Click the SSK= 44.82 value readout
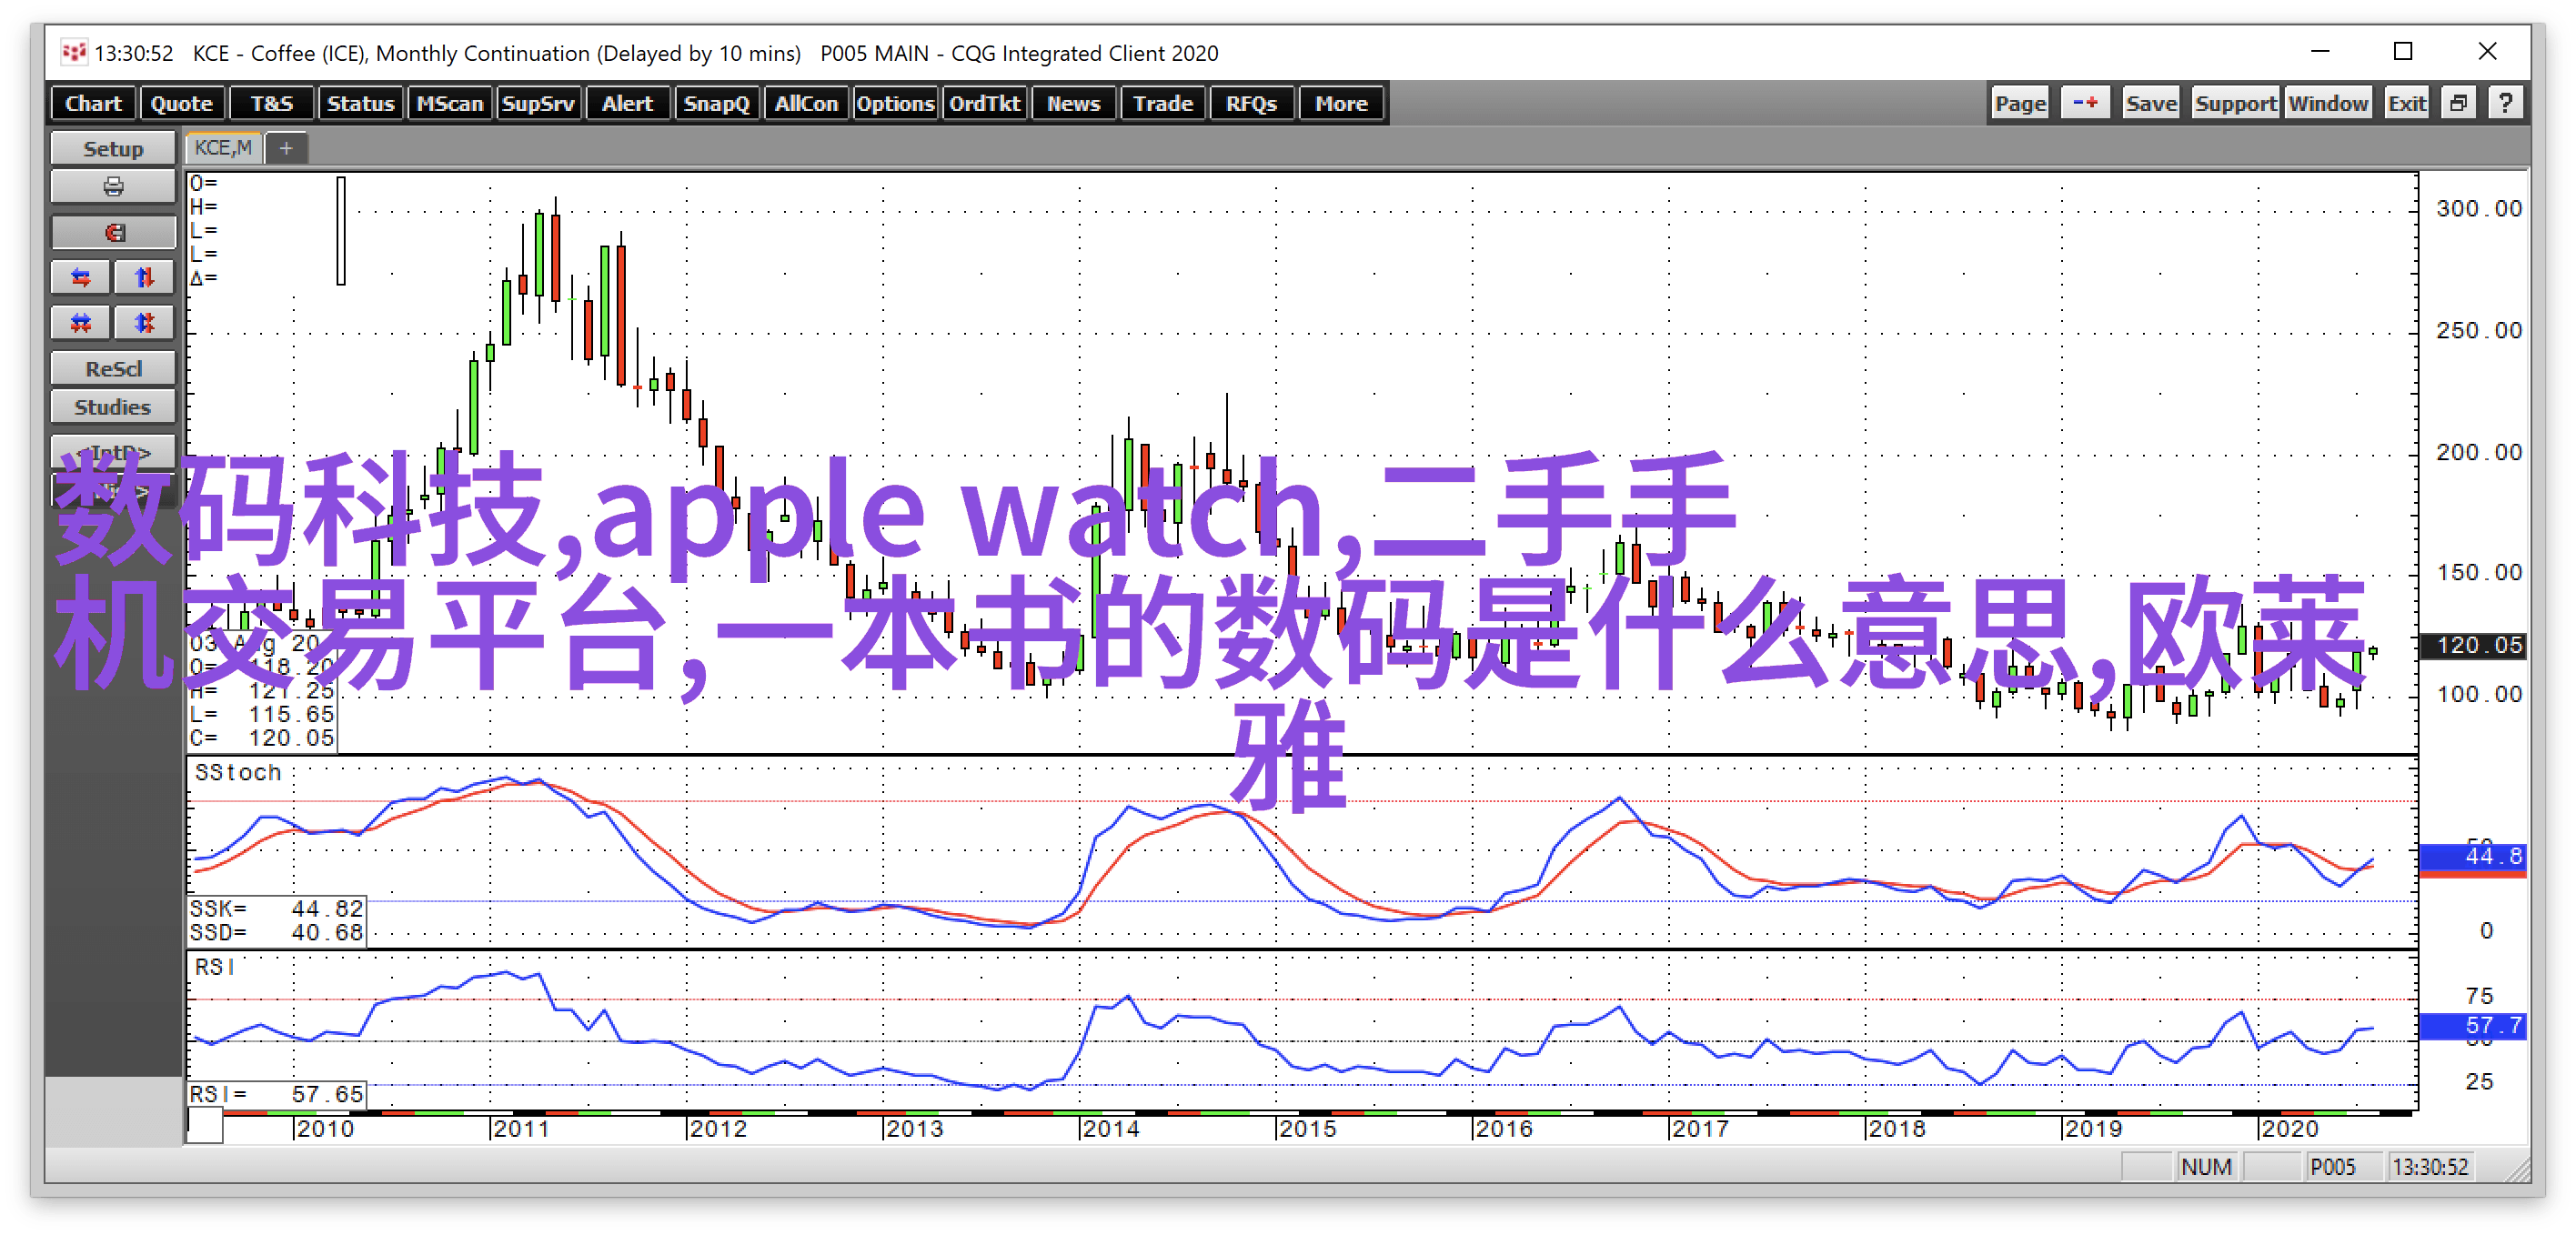Image resolution: width=2576 pixels, height=1235 pixels. 276,908
